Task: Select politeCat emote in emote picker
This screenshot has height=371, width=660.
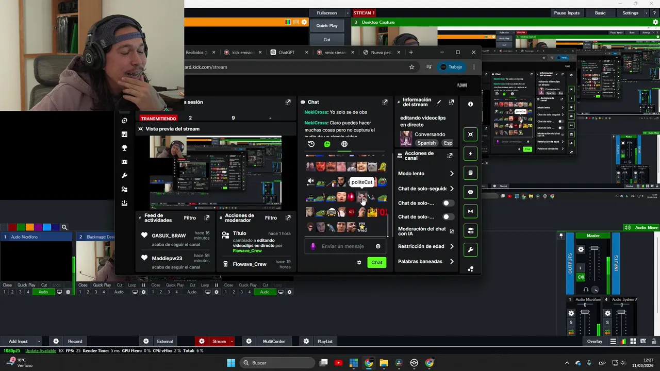Action: (361, 197)
